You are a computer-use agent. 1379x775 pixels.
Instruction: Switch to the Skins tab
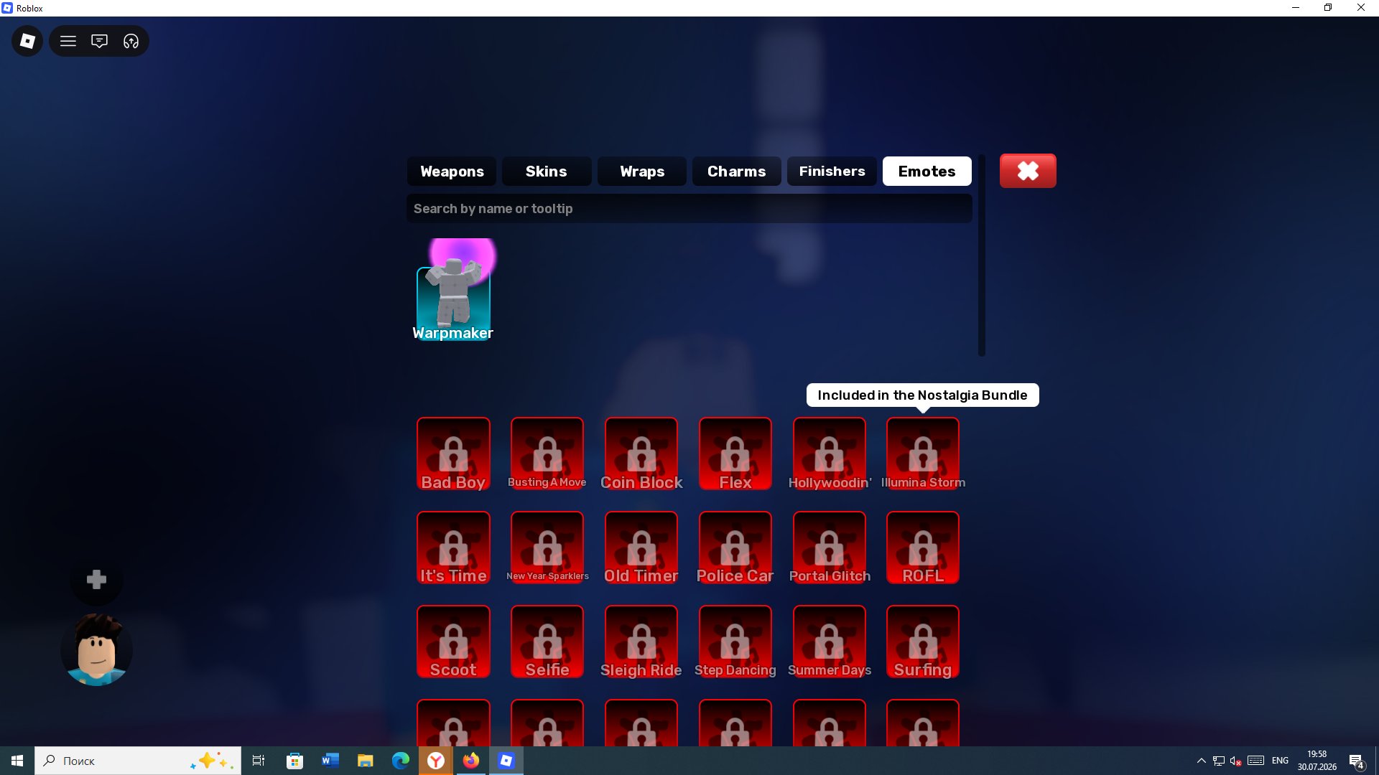(x=547, y=172)
